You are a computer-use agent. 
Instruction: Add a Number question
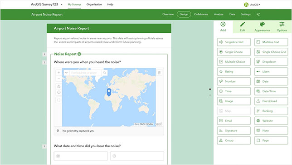click(x=234, y=81)
